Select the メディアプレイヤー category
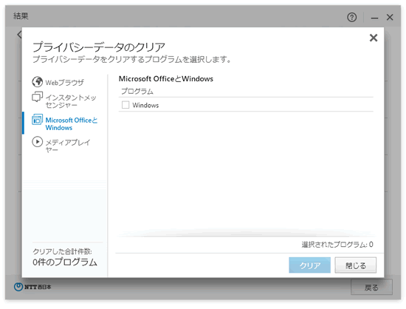This screenshot has height=309, width=406. click(68, 146)
